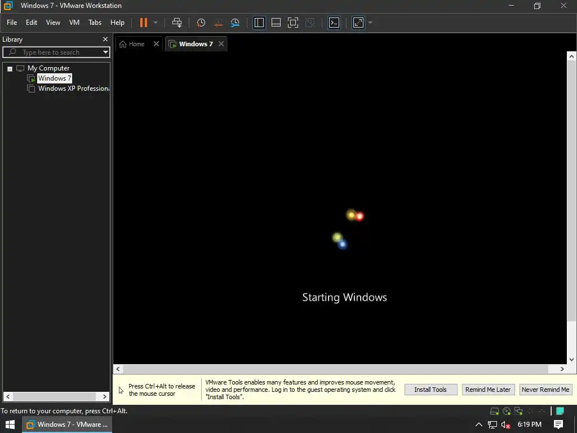Open the Tabs menu
The height and width of the screenshot is (433, 577).
95,23
